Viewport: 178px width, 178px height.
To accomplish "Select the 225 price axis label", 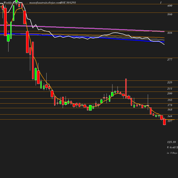I will [169, 82].
